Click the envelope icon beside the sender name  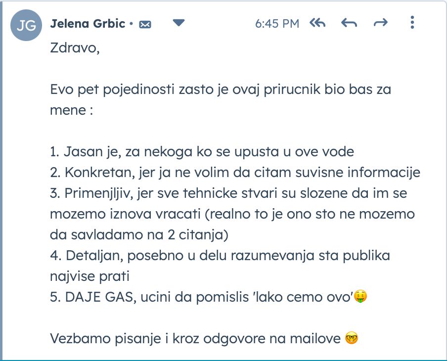tap(145, 24)
